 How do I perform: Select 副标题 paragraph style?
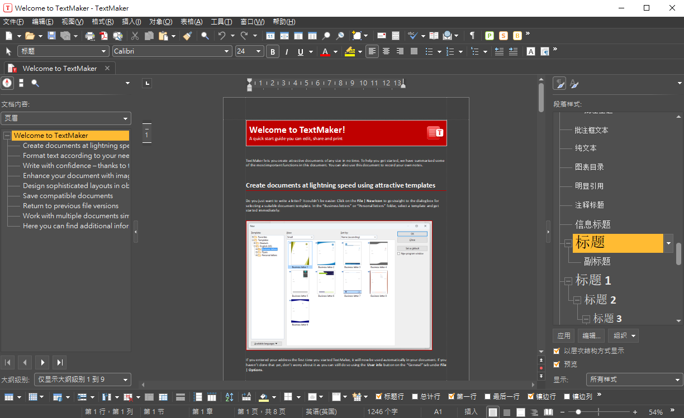pos(597,261)
